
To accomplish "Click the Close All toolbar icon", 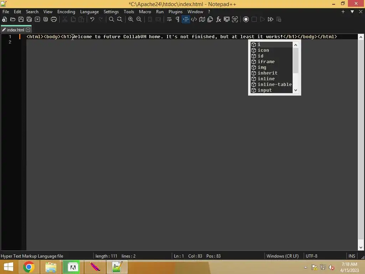I will [x=46, y=19].
